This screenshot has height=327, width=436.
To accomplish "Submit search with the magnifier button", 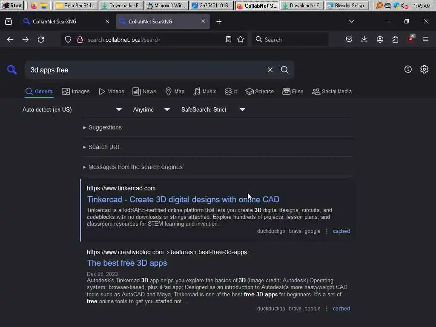I will point(284,70).
